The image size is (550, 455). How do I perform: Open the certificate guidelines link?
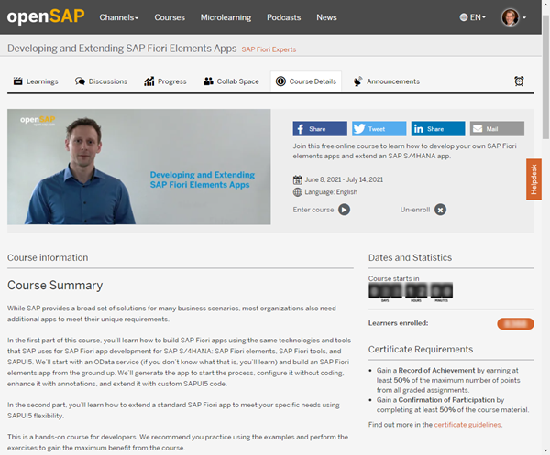point(467,425)
